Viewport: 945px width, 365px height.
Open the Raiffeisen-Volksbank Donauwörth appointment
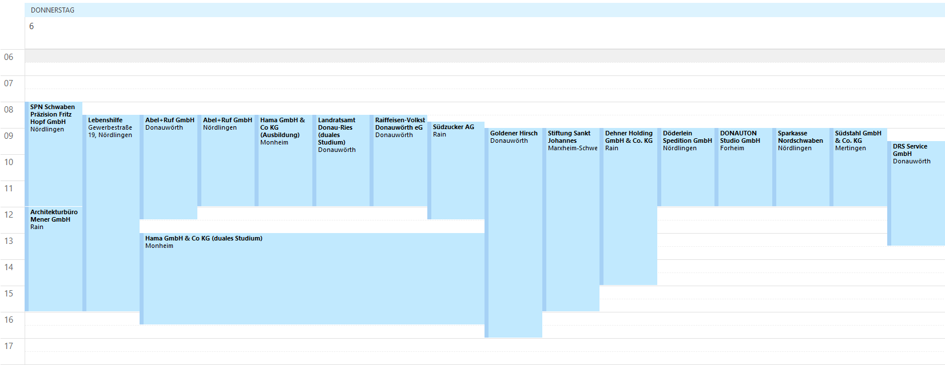[399, 161]
